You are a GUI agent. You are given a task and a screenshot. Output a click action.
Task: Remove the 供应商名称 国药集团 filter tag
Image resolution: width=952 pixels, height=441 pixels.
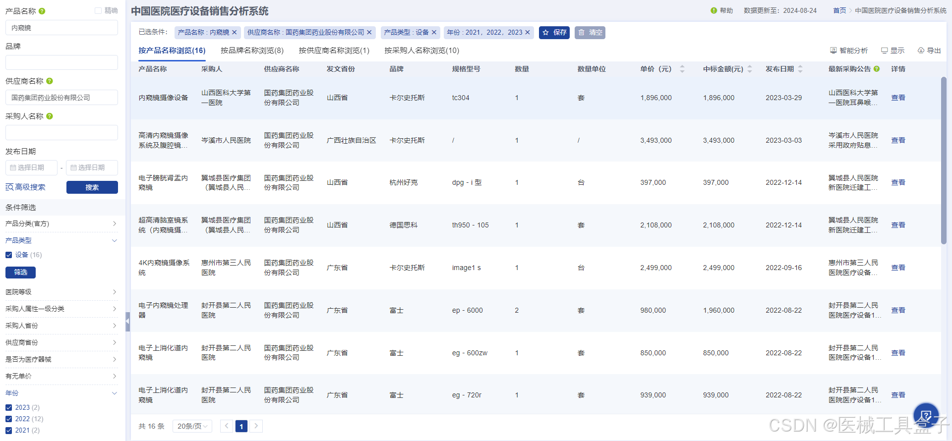[369, 32]
